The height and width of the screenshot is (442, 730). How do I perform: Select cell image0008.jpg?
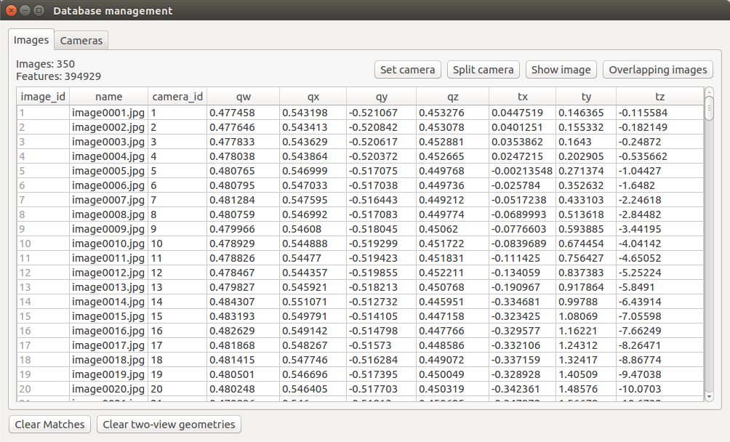click(x=108, y=214)
